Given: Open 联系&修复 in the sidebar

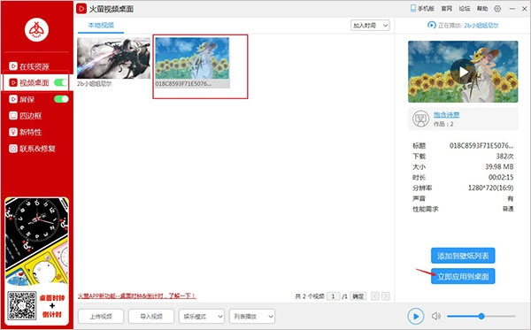Looking at the screenshot, I should (32, 149).
